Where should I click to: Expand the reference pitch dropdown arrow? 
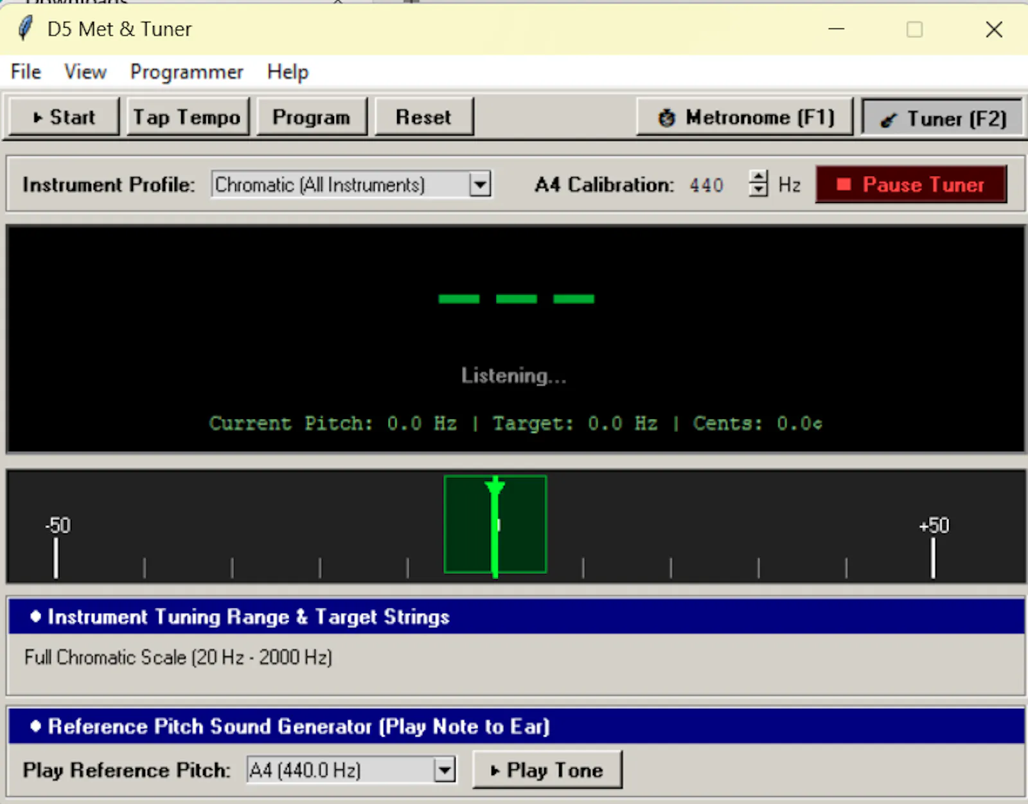(445, 769)
